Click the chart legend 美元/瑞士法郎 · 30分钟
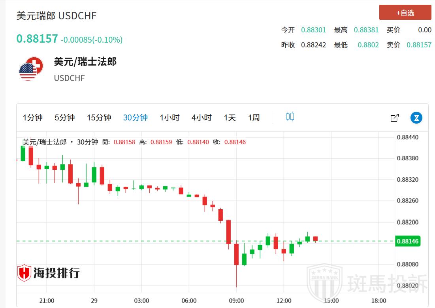This screenshot has height=308, width=435. tap(60, 142)
